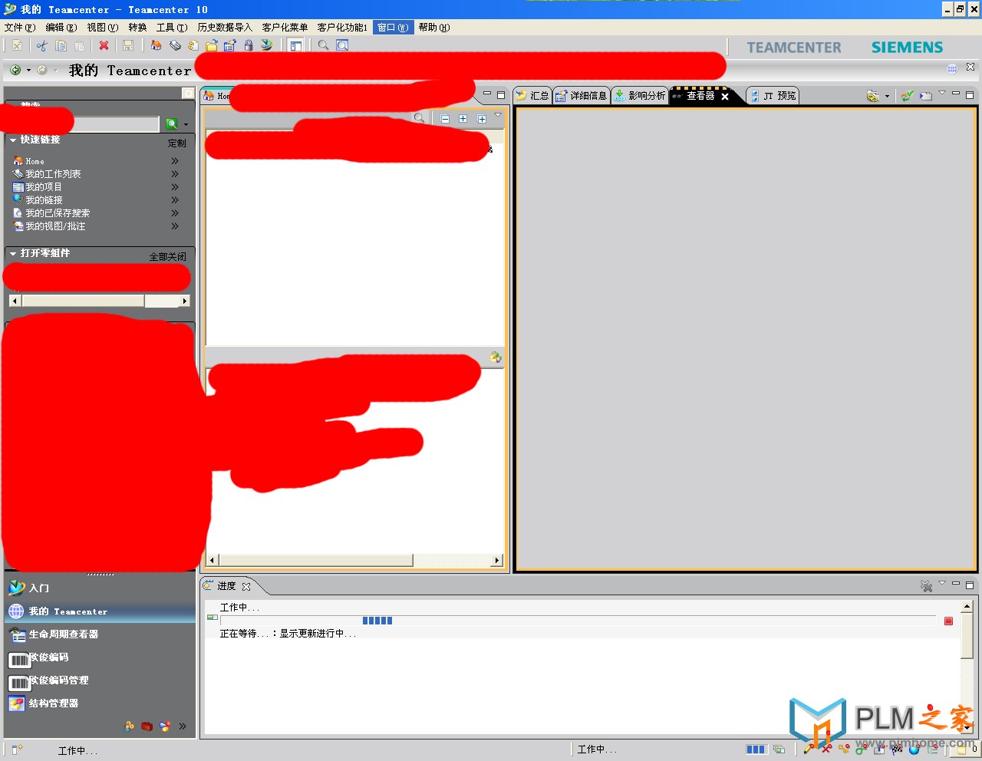This screenshot has height=761, width=982.
Task: Open 我的链接 quick link
Action: click(x=44, y=200)
